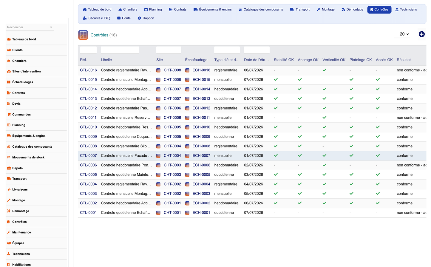Click the Maintenance wrench icon in sidebar

(9, 232)
